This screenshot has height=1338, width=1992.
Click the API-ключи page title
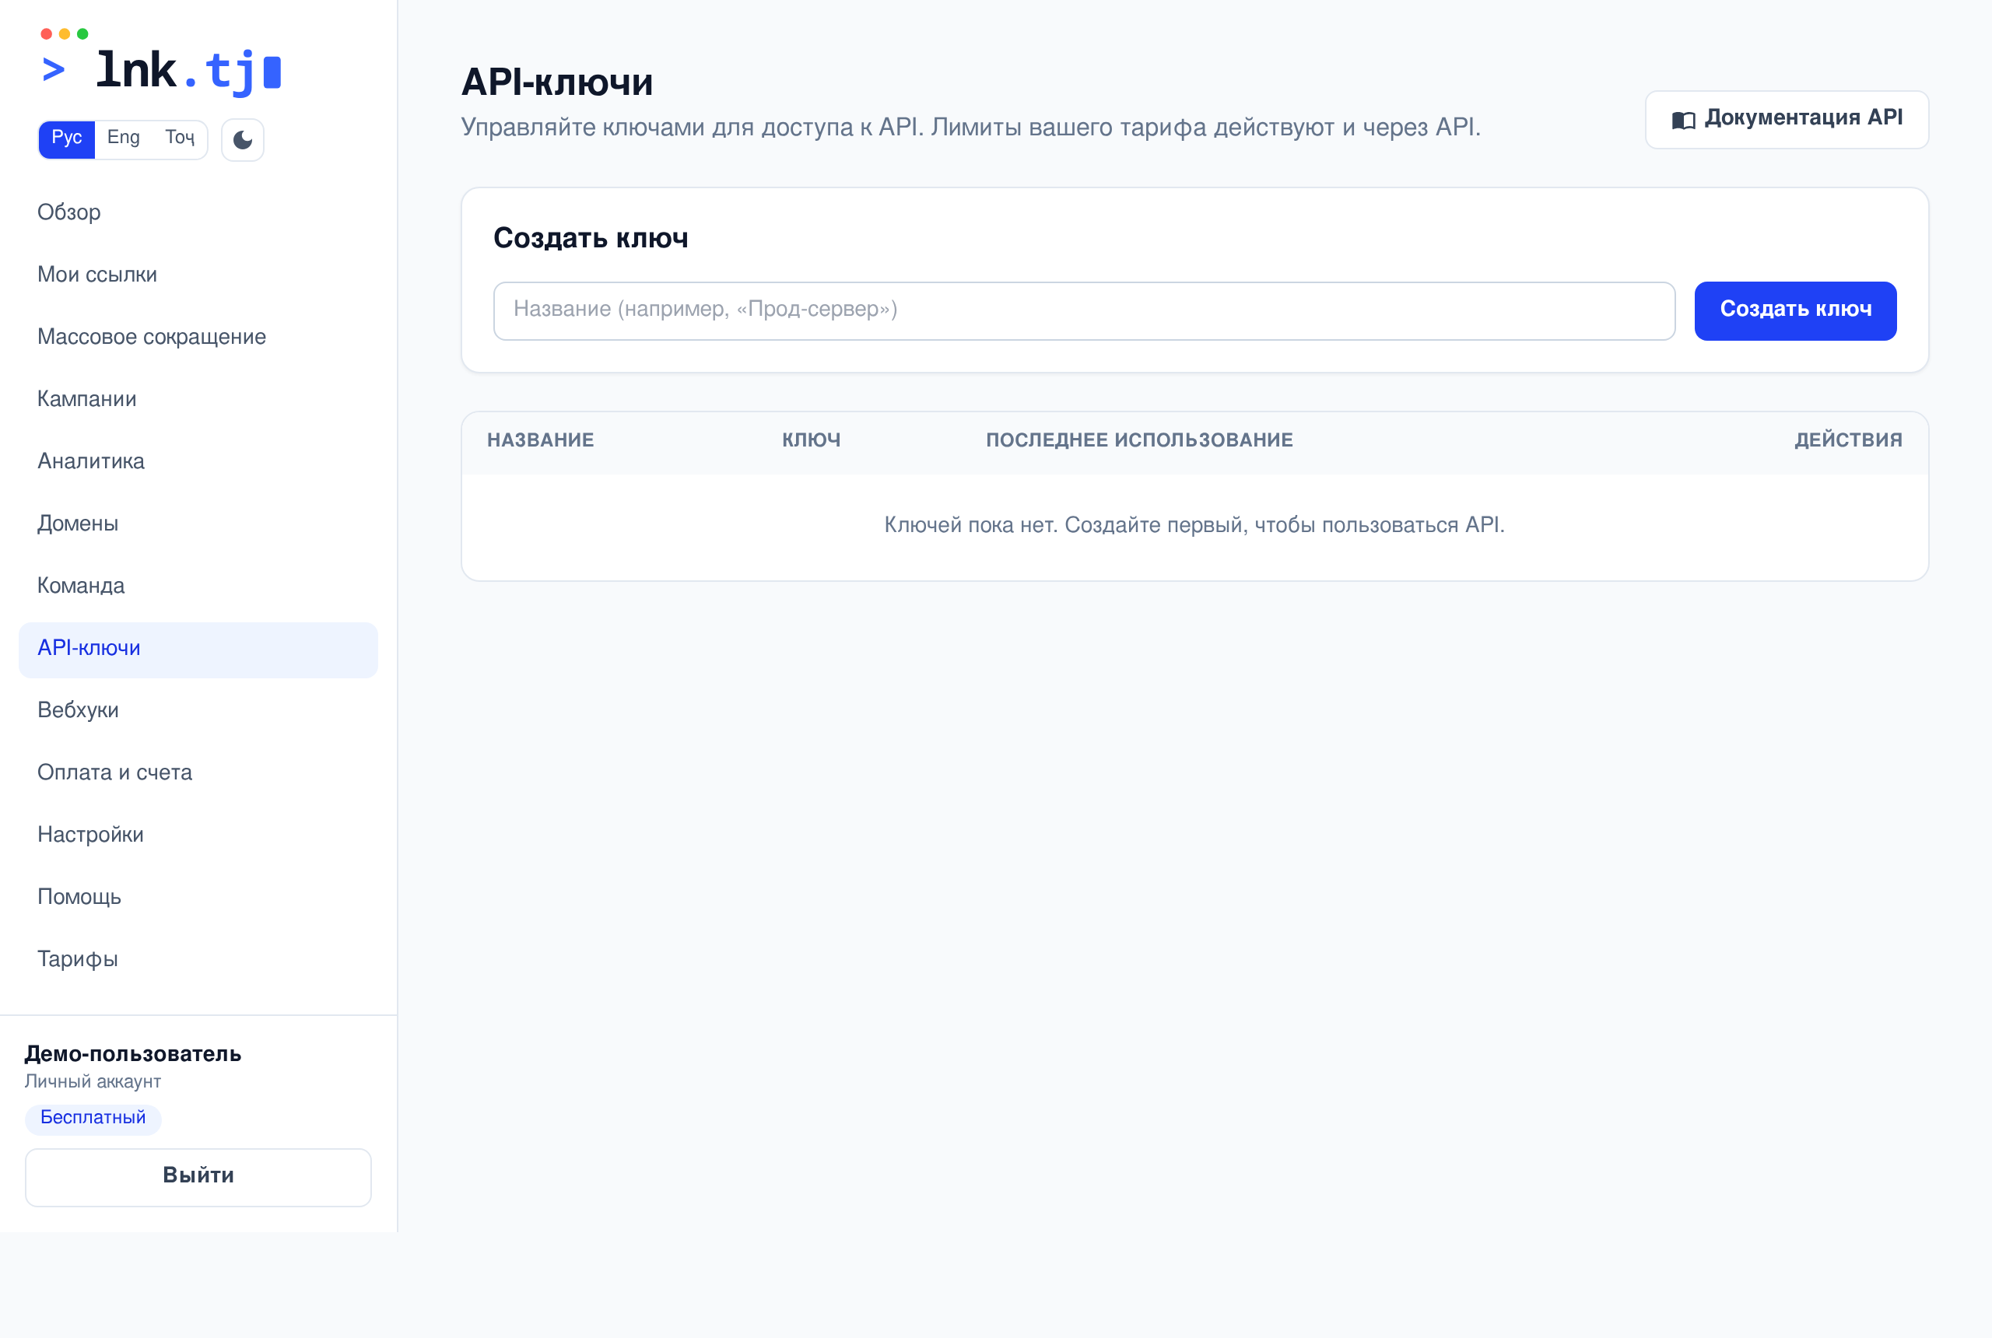(557, 82)
